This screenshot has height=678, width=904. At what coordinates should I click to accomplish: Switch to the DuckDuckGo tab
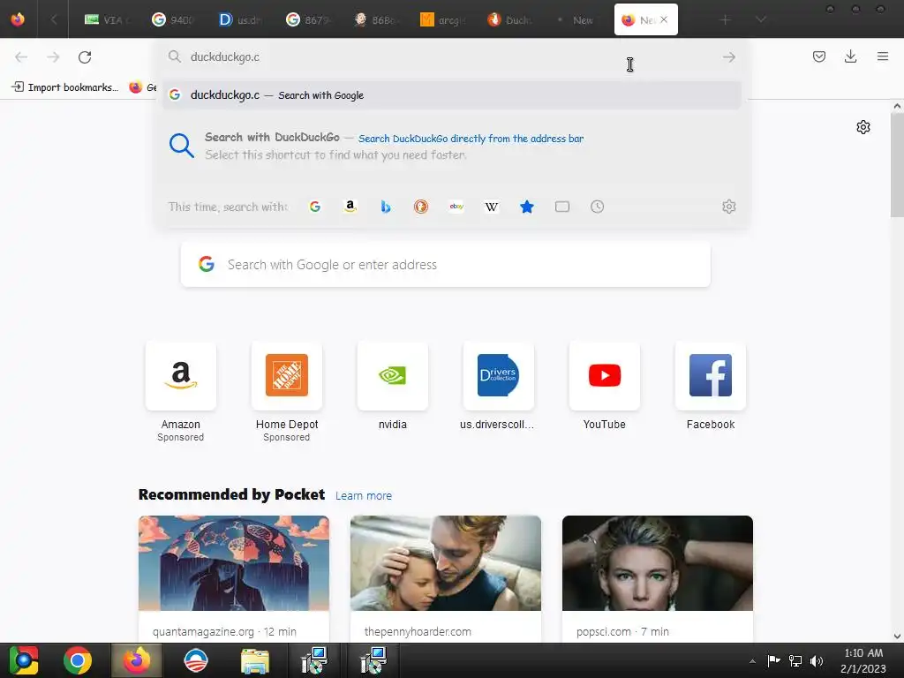click(x=510, y=19)
